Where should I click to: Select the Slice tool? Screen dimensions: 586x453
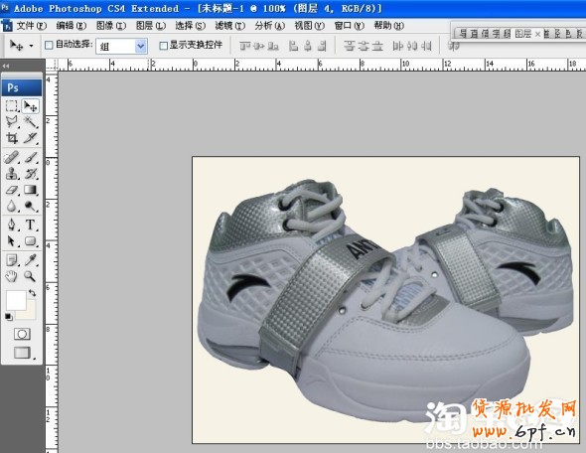click(x=31, y=138)
